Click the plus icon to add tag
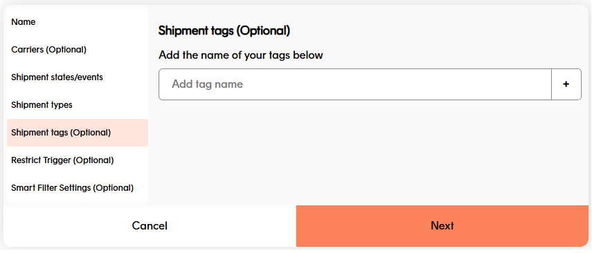The height and width of the screenshot is (253, 592). 566,84
